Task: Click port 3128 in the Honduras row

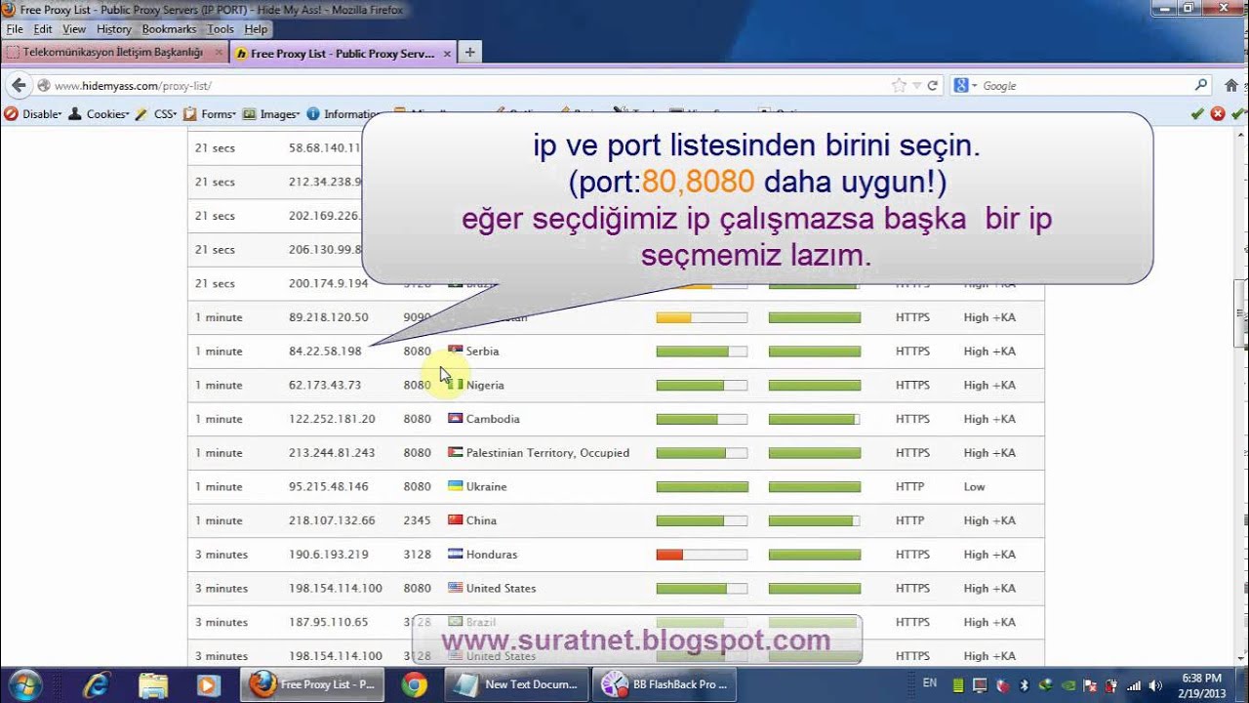Action: click(x=417, y=555)
